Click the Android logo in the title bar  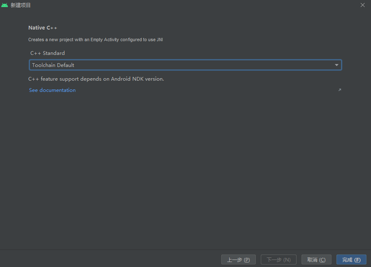click(4, 5)
